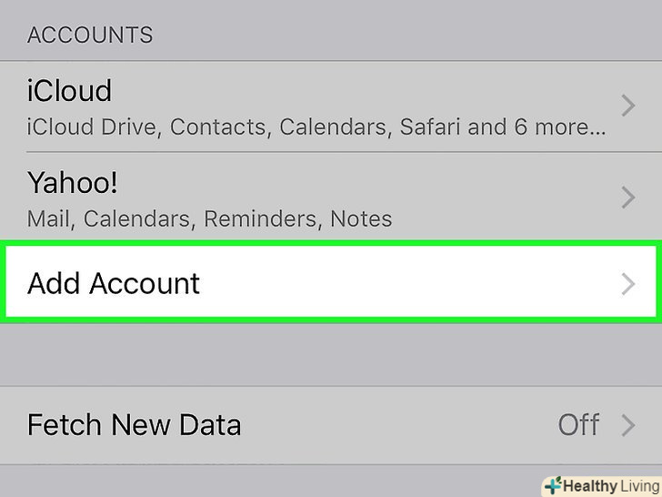Click the Healthy Living watermark text
Screen dimensions: 662x497
[609, 485]
